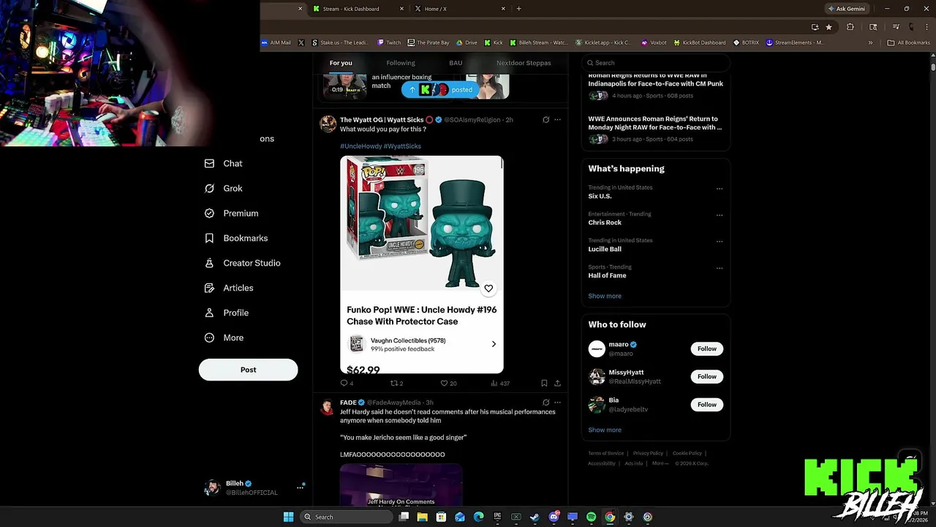This screenshot has width=936, height=527.
Task: Go to Profile page
Action: 227,313
